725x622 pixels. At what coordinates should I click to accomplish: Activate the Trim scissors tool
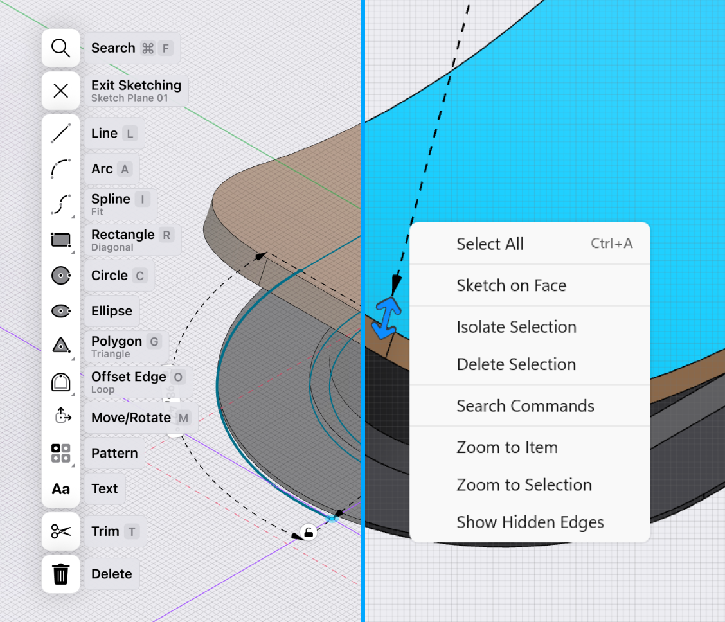click(61, 531)
